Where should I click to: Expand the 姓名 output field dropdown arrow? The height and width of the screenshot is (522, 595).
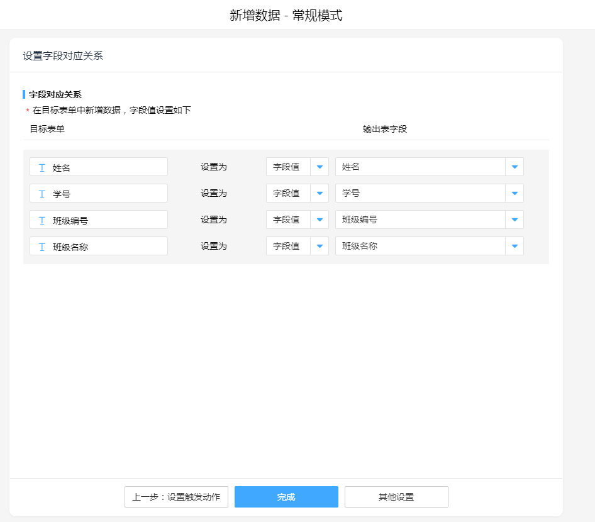tap(514, 167)
